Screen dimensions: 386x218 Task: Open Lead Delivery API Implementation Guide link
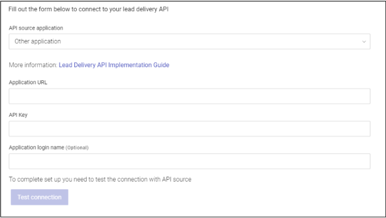pos(114,65)
